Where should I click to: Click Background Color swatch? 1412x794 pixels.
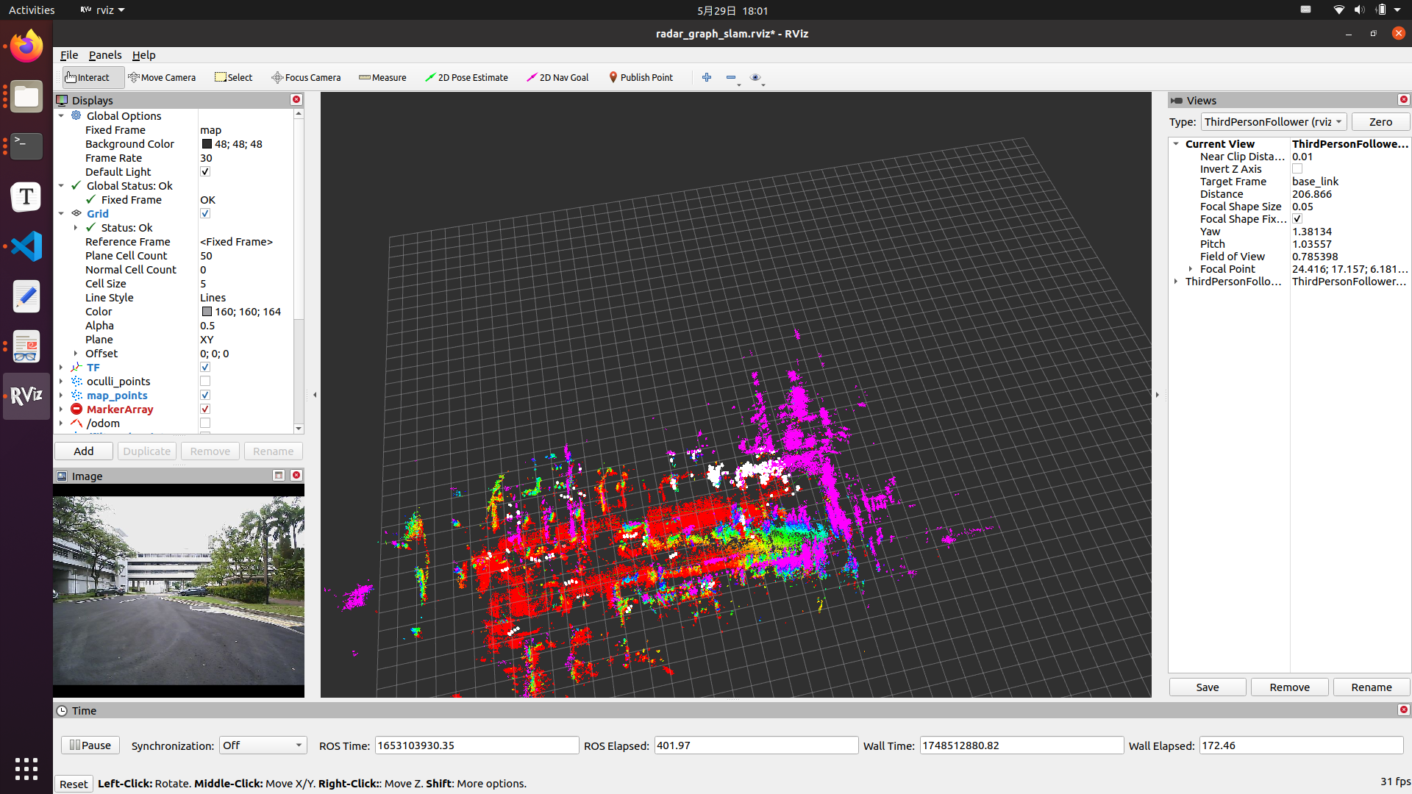tap(207, 144)
